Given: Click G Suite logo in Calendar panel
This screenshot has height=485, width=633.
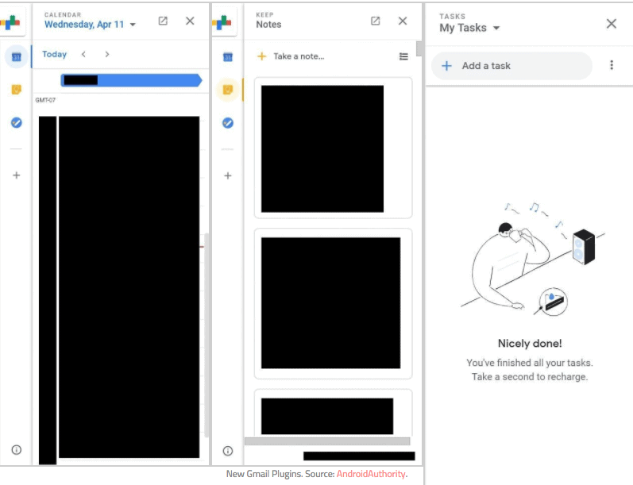Looking at the screenshot, I should (x=11, y=22).
